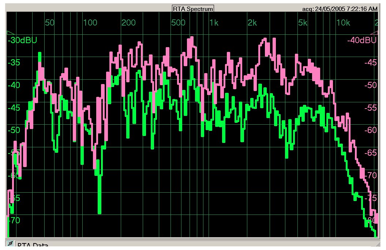Click the 100 Hz frequency axis label
This screenshot has width=386, height=250.
[x=90, y=23]
